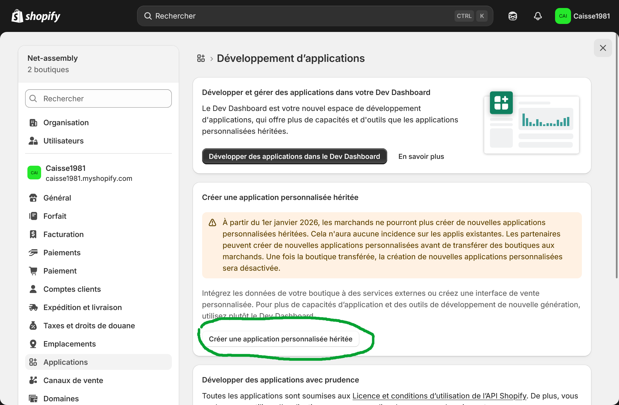Click the magnifier icon in top search bar

(x=148, y=16)
